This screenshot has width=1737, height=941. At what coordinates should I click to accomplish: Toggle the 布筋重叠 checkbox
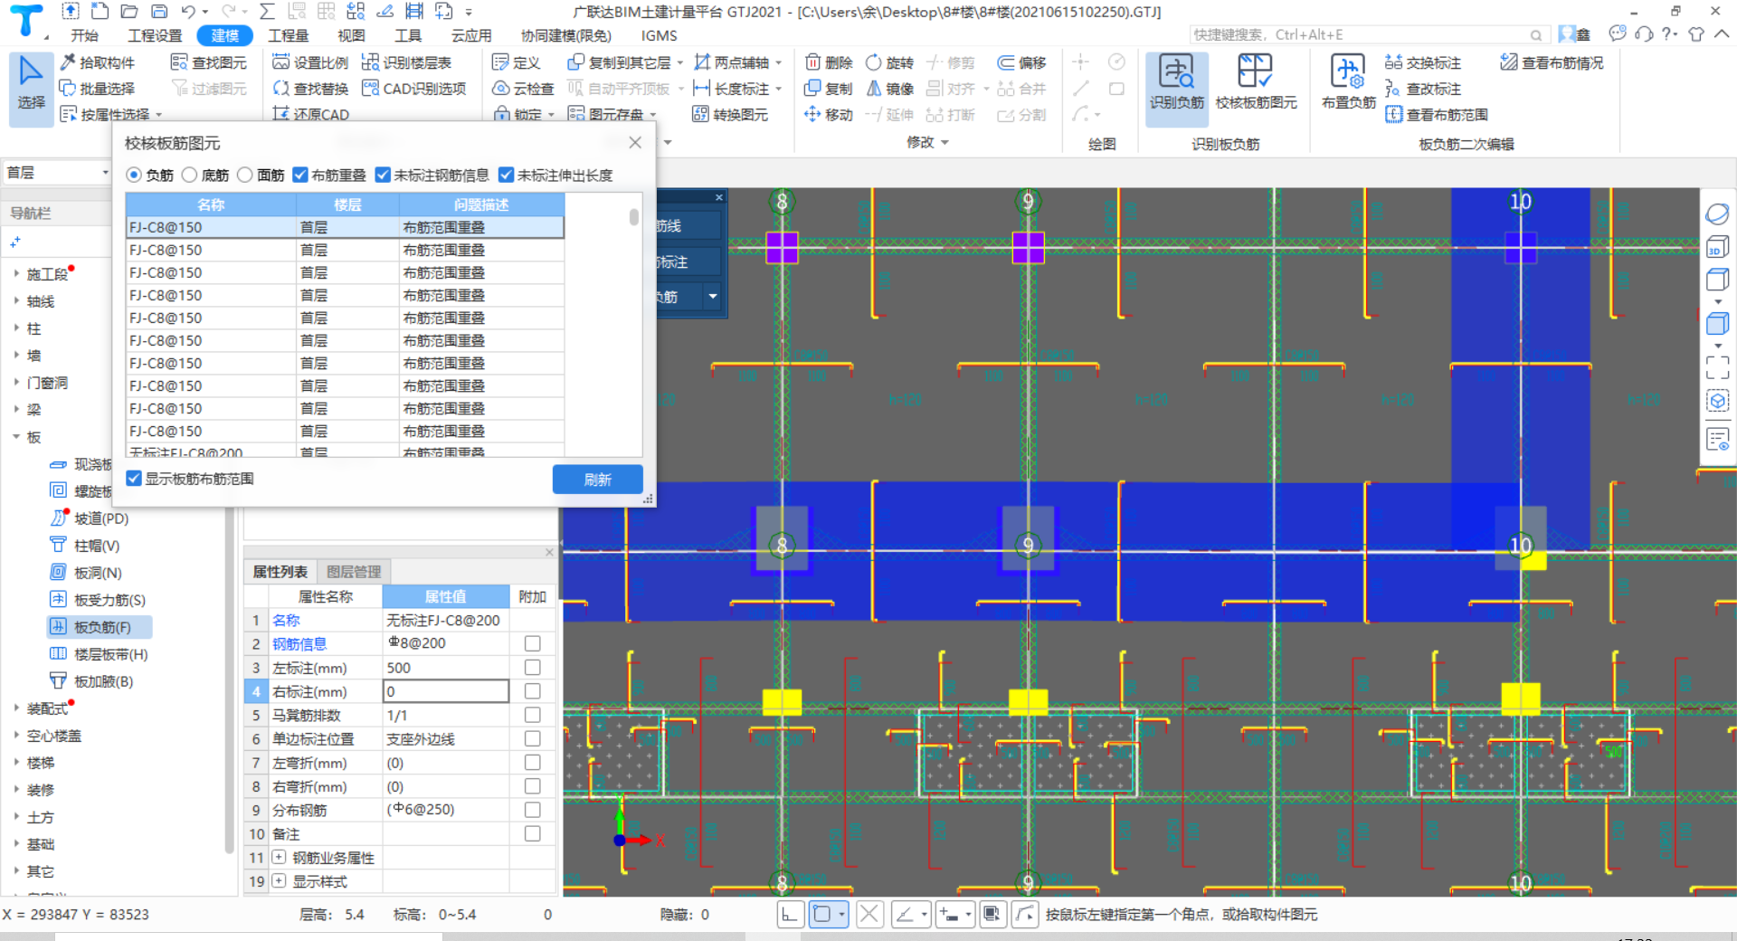point(301,176)
